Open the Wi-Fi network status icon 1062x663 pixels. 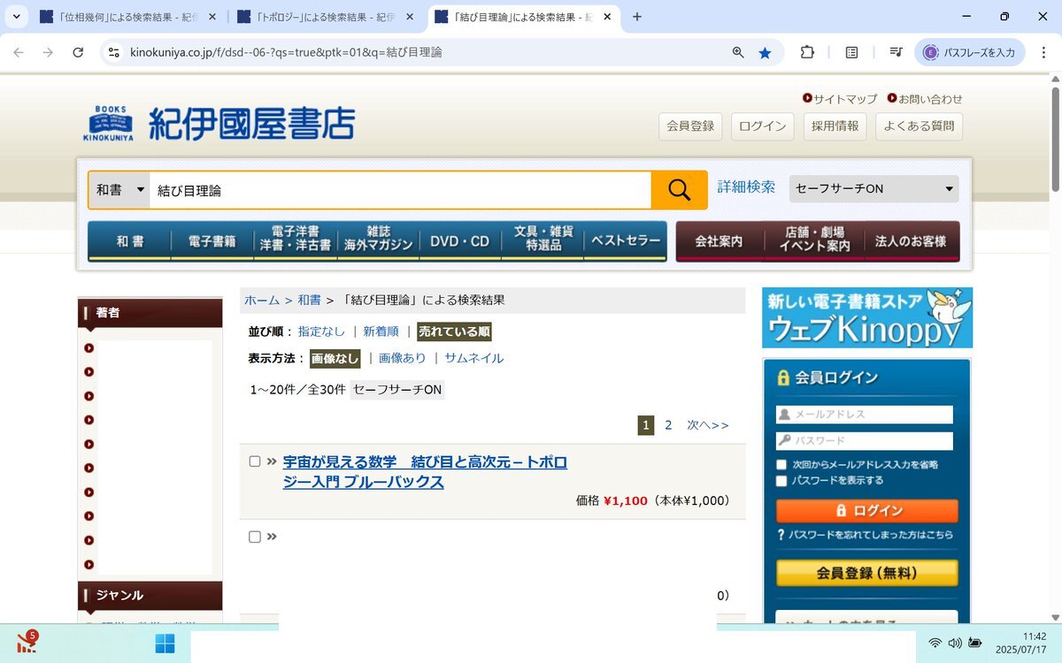tap(935, 643)
